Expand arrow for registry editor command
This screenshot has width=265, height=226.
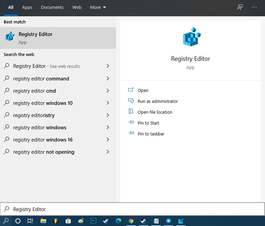click(108, 78)
